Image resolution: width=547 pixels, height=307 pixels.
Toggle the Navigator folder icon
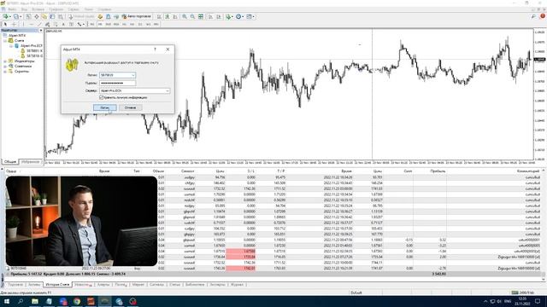pos(44,16)
